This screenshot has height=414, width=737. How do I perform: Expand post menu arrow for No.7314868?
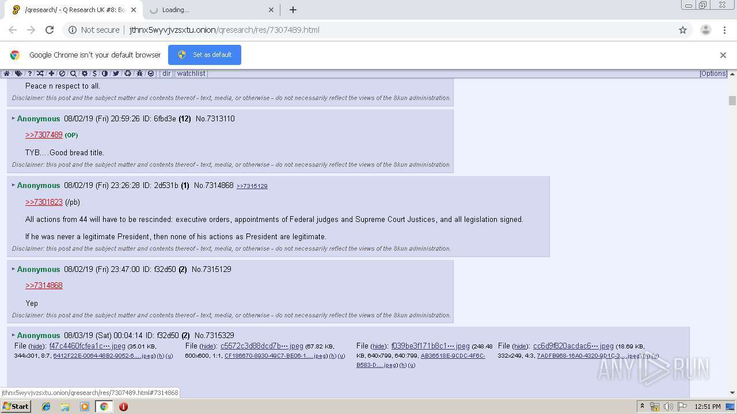[x=13, y=185]
